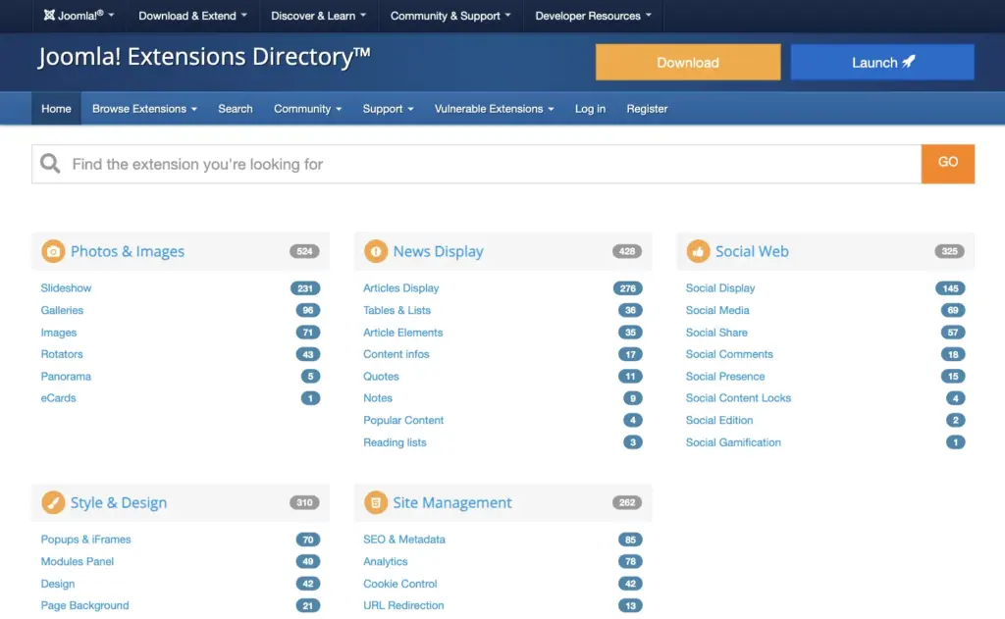Click the 524 count badge
Viewport: 1005px width, 619px height.
[x=304, y=251]
